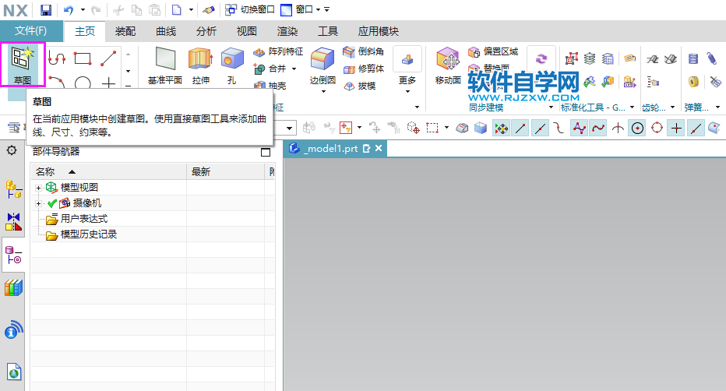Image resolution: width=726 pixels, height=391 pixels.
Task: Open the Part Navigator sidebar icon
Action: 13,255
